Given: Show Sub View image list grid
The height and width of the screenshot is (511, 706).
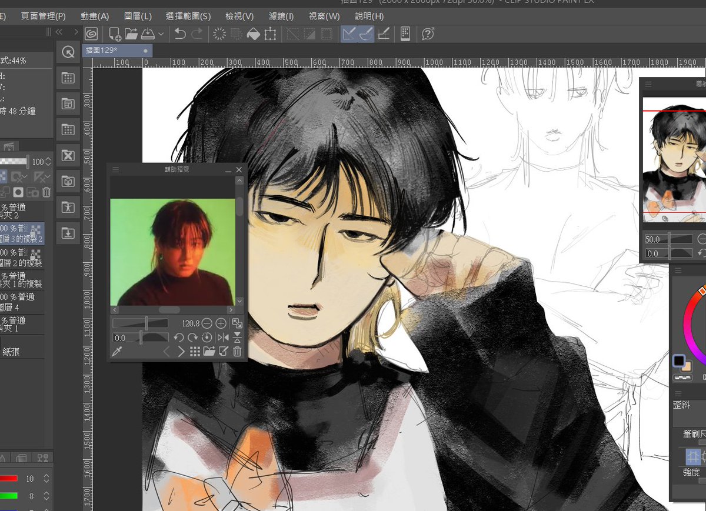Looking at the screenshot, I should [x=195, y=352].
